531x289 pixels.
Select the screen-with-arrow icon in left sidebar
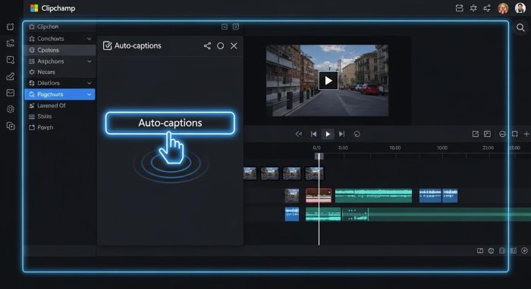(11, 43)
